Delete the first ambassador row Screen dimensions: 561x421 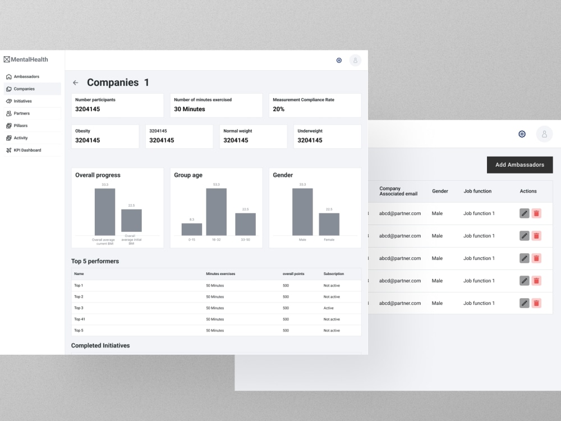pyautogui.click(x=536, y=213)
